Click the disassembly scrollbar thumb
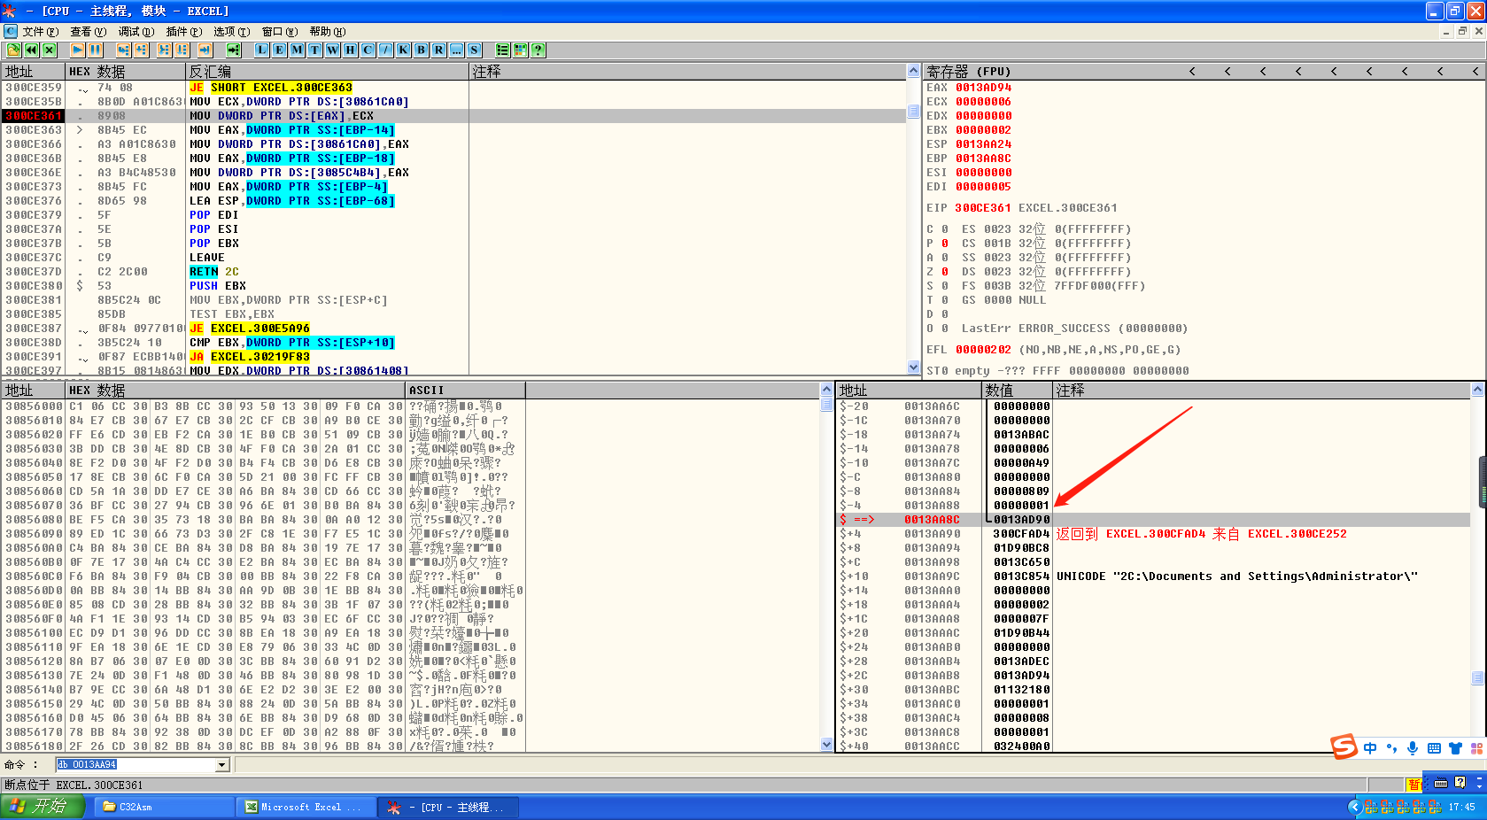This screenshot has height=820, width=1487. point(913,112)
